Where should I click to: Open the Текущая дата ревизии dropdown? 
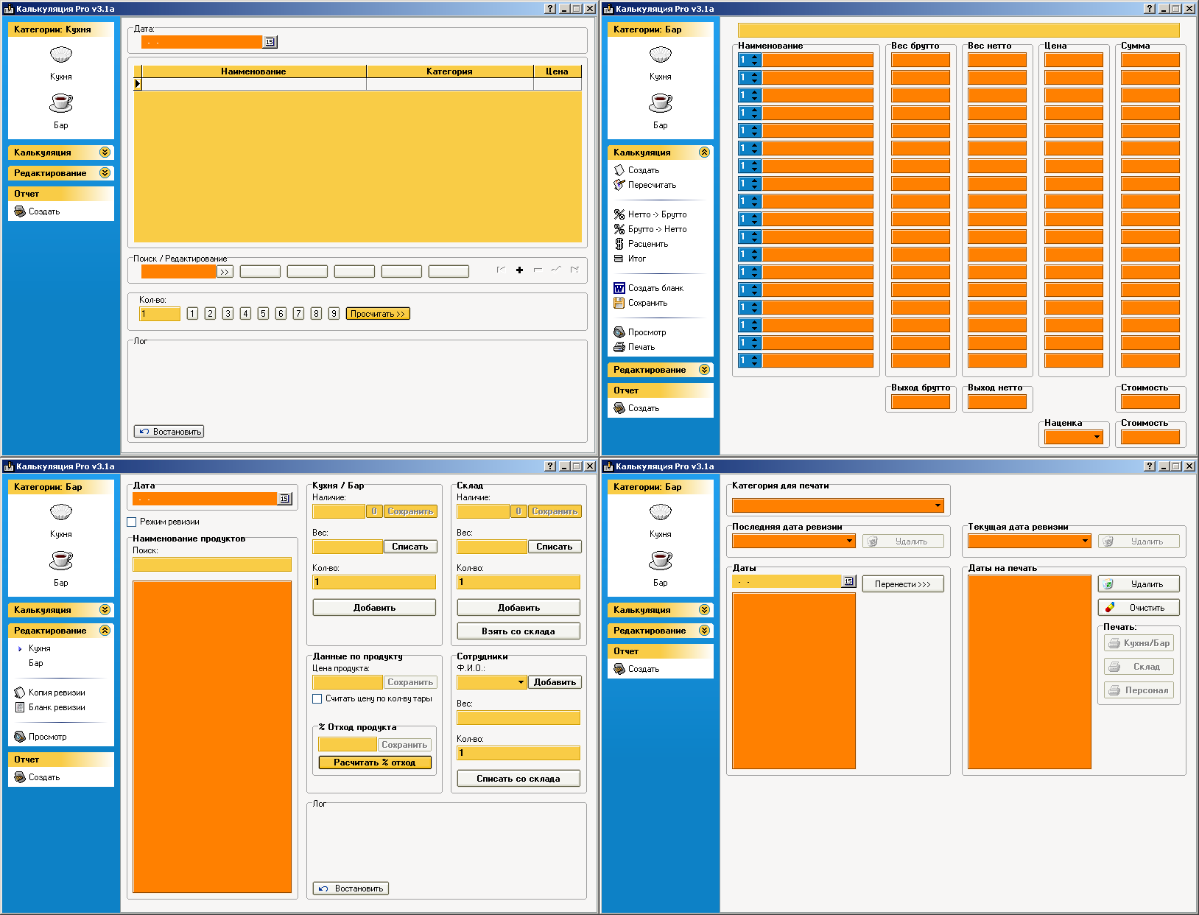point(1085,541)
